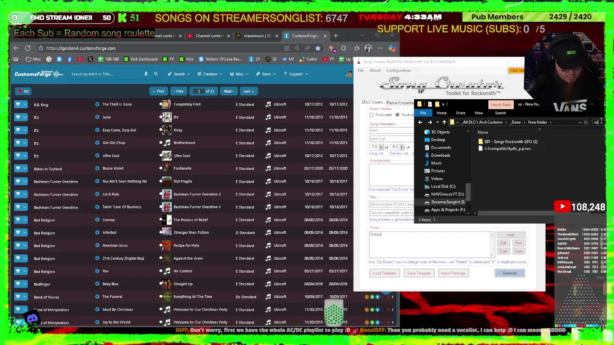The image size is (614, 345).
Task: Open File Explorer address history dropdown
Action: [x=580, y=122]
